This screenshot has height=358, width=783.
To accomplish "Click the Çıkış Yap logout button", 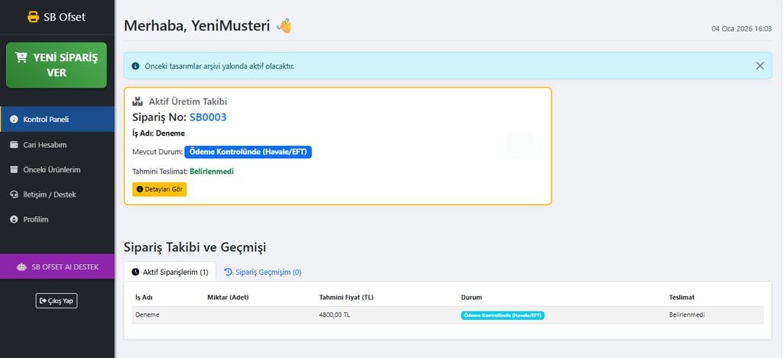I will point(57,301).
